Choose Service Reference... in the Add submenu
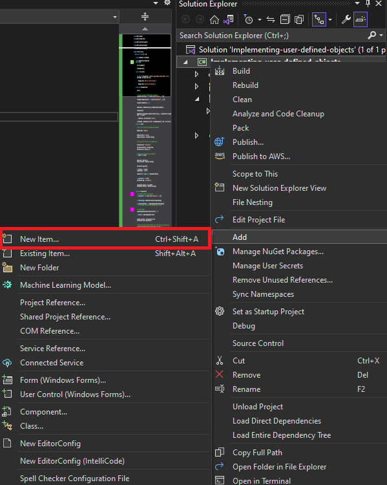The image size is (387, 485). click(x=52, y=349)
